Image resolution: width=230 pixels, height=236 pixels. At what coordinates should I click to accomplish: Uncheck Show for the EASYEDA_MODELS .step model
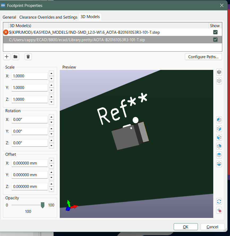coord(215,32)
